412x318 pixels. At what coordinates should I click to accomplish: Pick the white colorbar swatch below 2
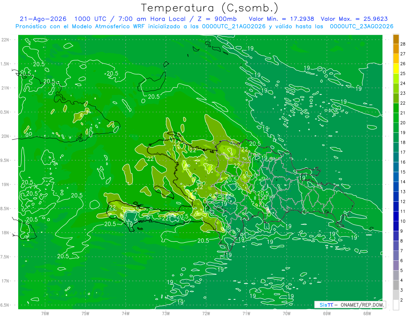pos(396,305)
